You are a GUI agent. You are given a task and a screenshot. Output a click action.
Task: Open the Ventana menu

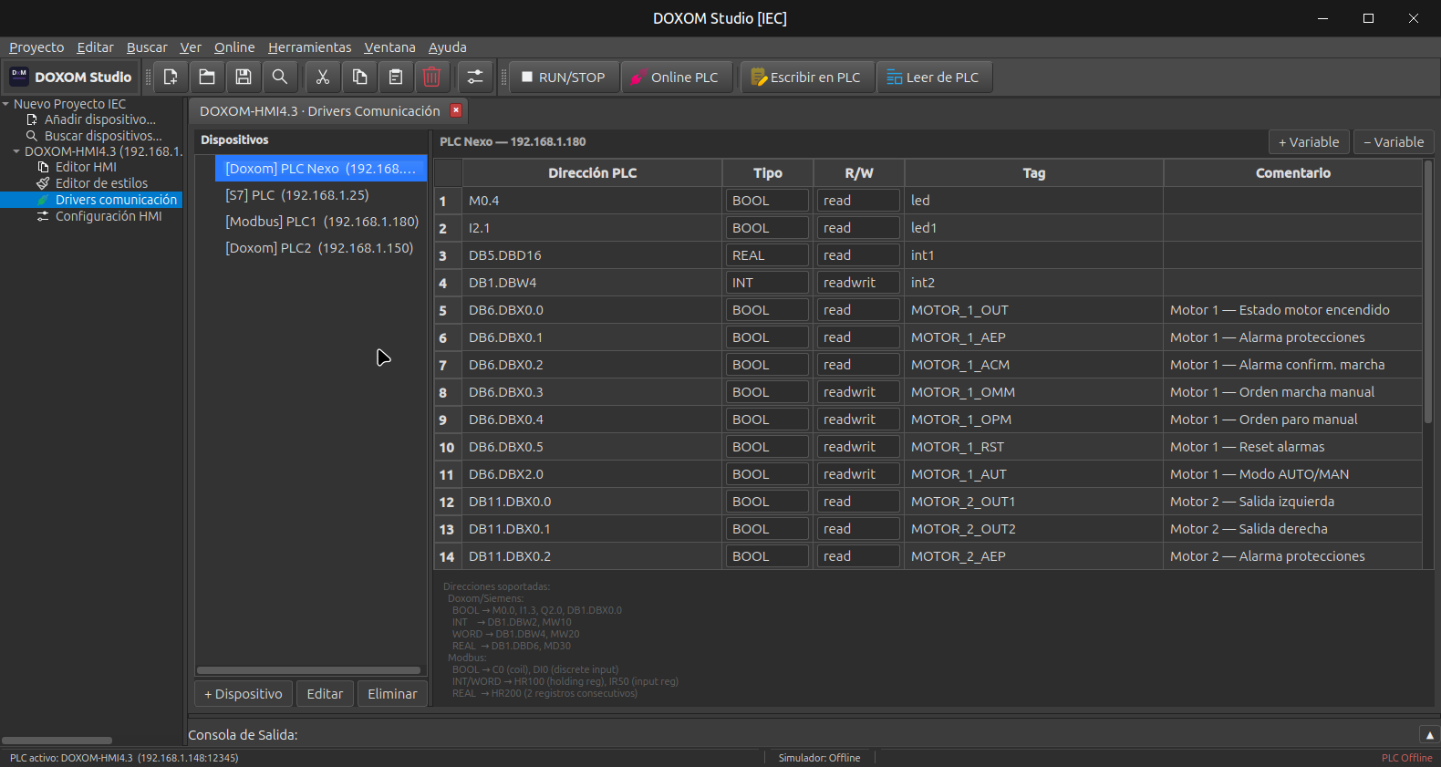(x=389, y=47)
